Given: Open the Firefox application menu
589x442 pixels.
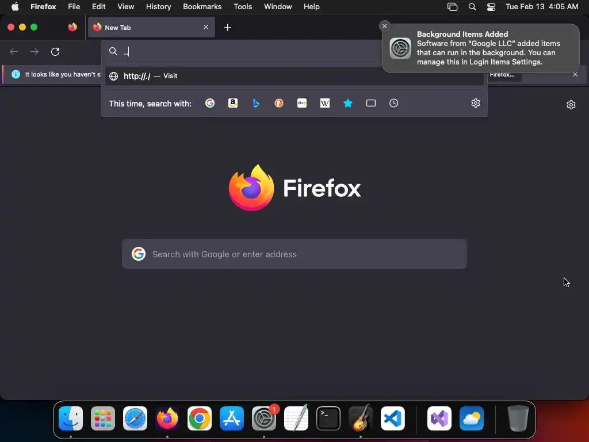Looking at the screenshot, I should click(43, 6).
